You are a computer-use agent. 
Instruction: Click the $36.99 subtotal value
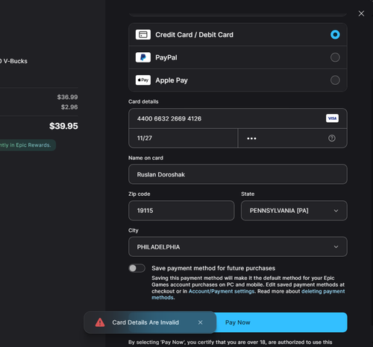(67, 97)
